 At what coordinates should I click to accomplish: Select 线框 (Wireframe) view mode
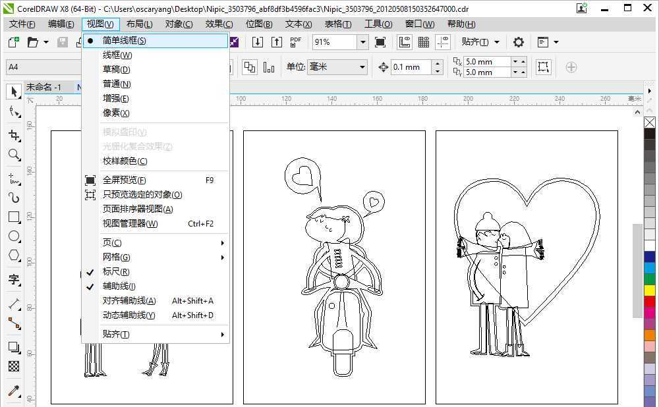[x=117, y=55]
